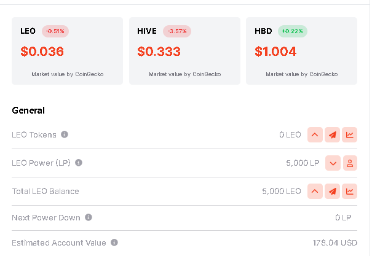Click the up-arrow button in LEO Tokens row
This screenshot has height=256, width=372.
[314, 134]
